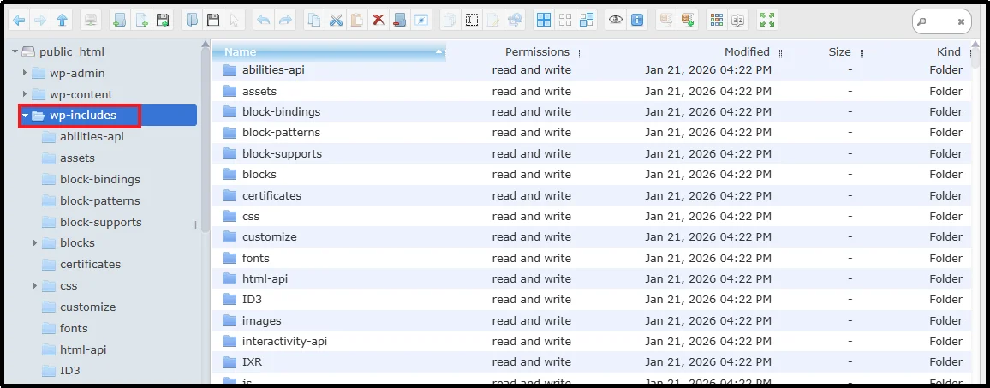Select the customize row in file list
This screenshot has height=388, width=990.
pos(593,237)
